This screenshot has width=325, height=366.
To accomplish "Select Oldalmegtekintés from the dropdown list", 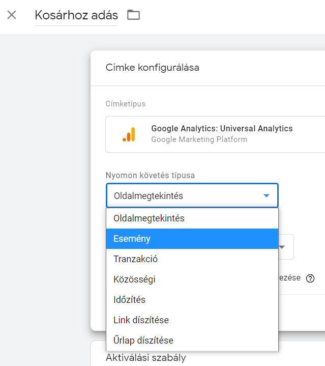I will pos(192,218).
